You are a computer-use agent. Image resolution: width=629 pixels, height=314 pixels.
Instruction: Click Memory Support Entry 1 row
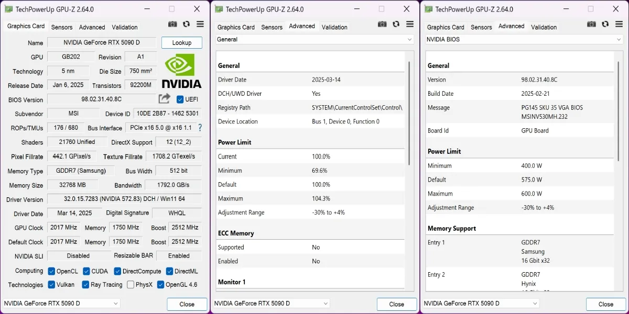(x=519, y=251)
